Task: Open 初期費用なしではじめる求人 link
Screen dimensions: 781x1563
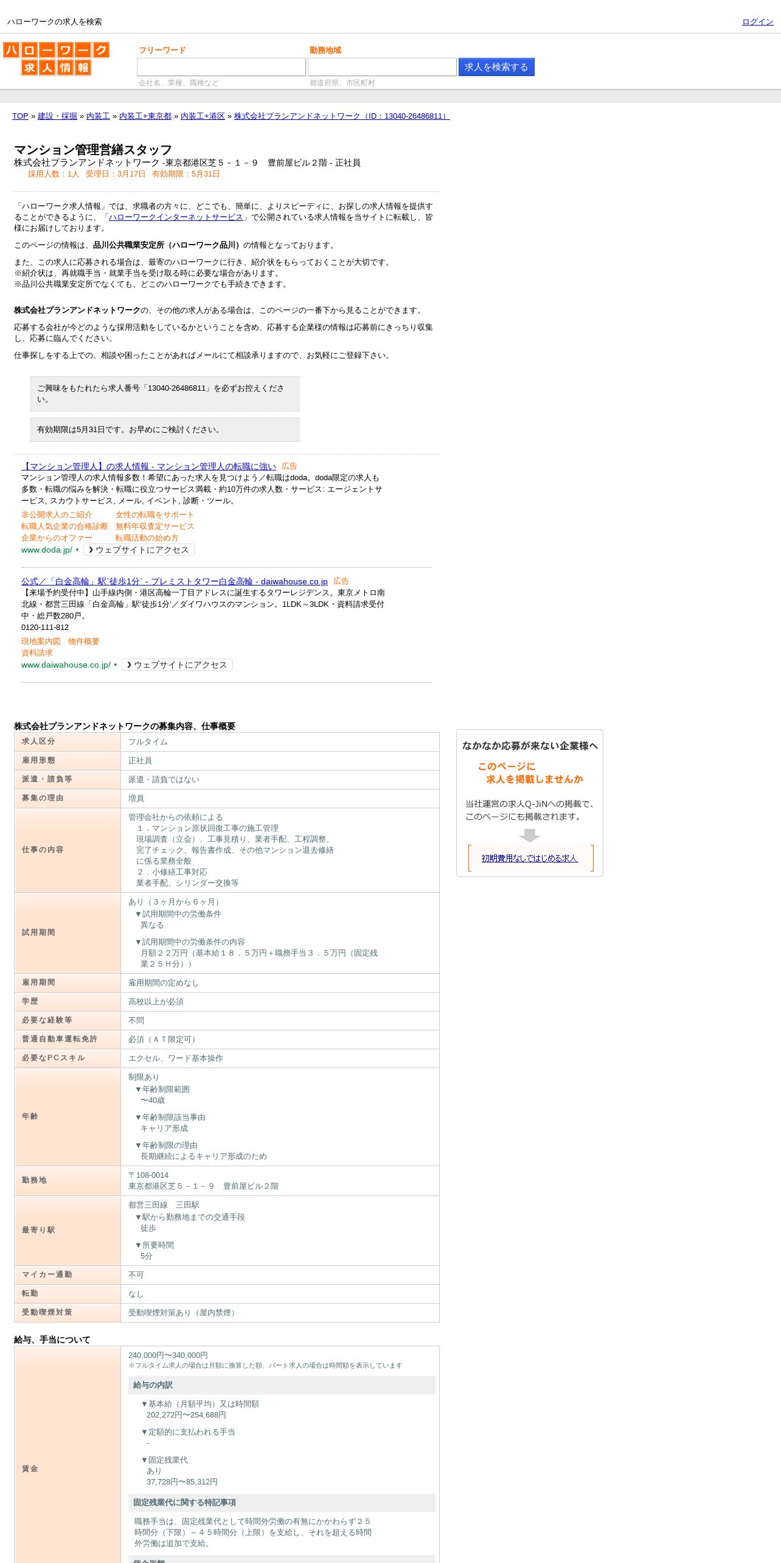Action: [x=529, y=858]
